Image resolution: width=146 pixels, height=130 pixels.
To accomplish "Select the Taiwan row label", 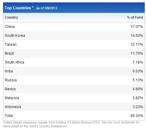I will [11, 45].
